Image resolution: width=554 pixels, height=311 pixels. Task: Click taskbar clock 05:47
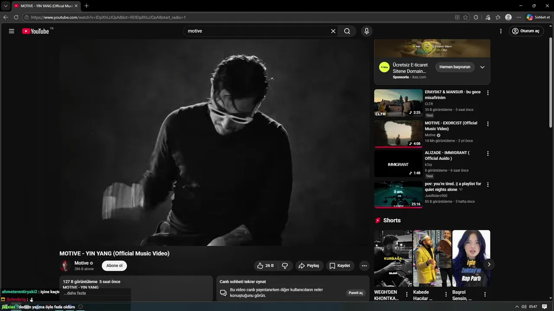[x=533, y=307]
